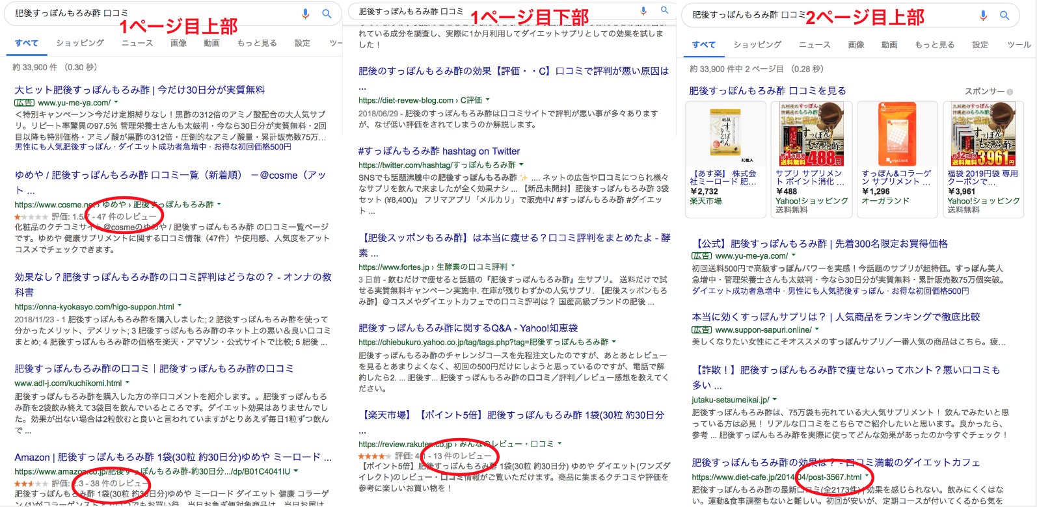Click the magnifier search icon in the right search bar
This screenshot has height=507, width=1037.
[1004, 15]
